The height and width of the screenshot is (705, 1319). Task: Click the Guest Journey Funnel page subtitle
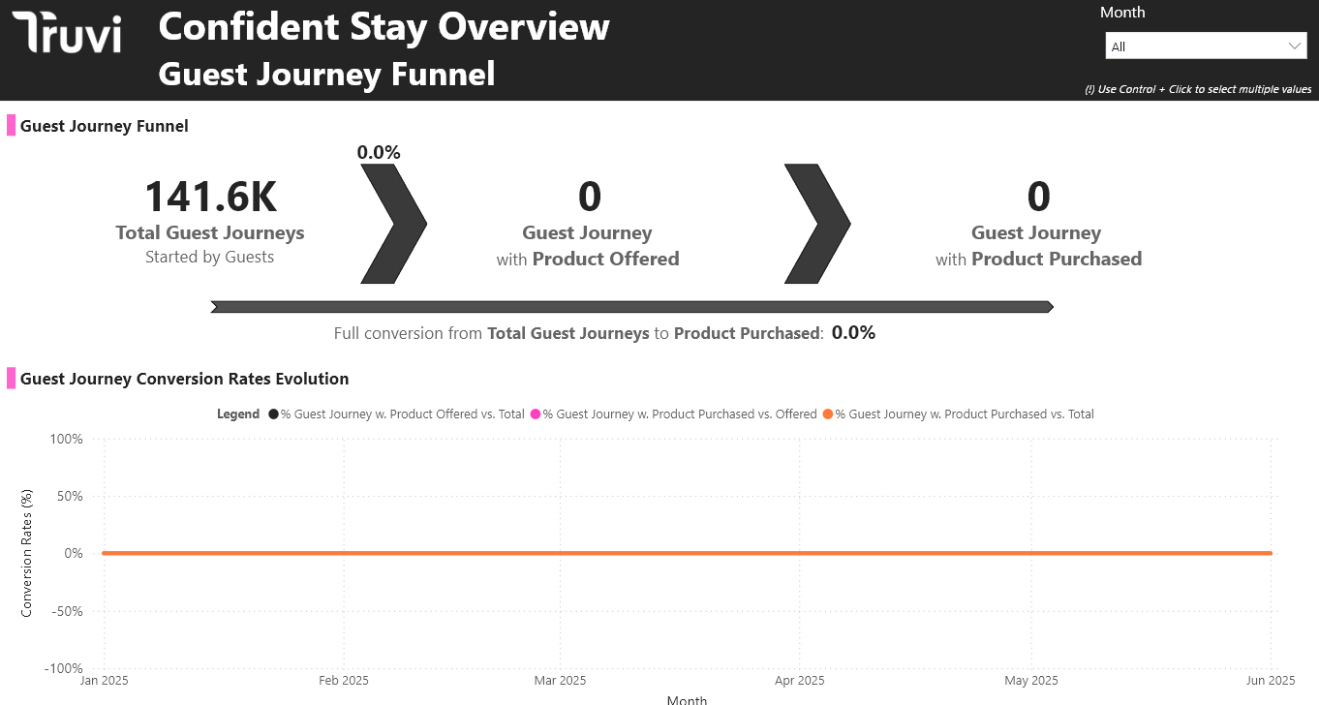326,74
